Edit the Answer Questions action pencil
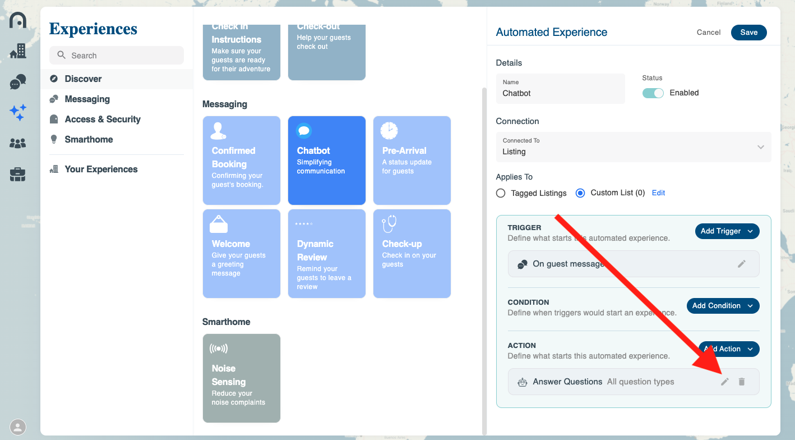 (725, 382)
